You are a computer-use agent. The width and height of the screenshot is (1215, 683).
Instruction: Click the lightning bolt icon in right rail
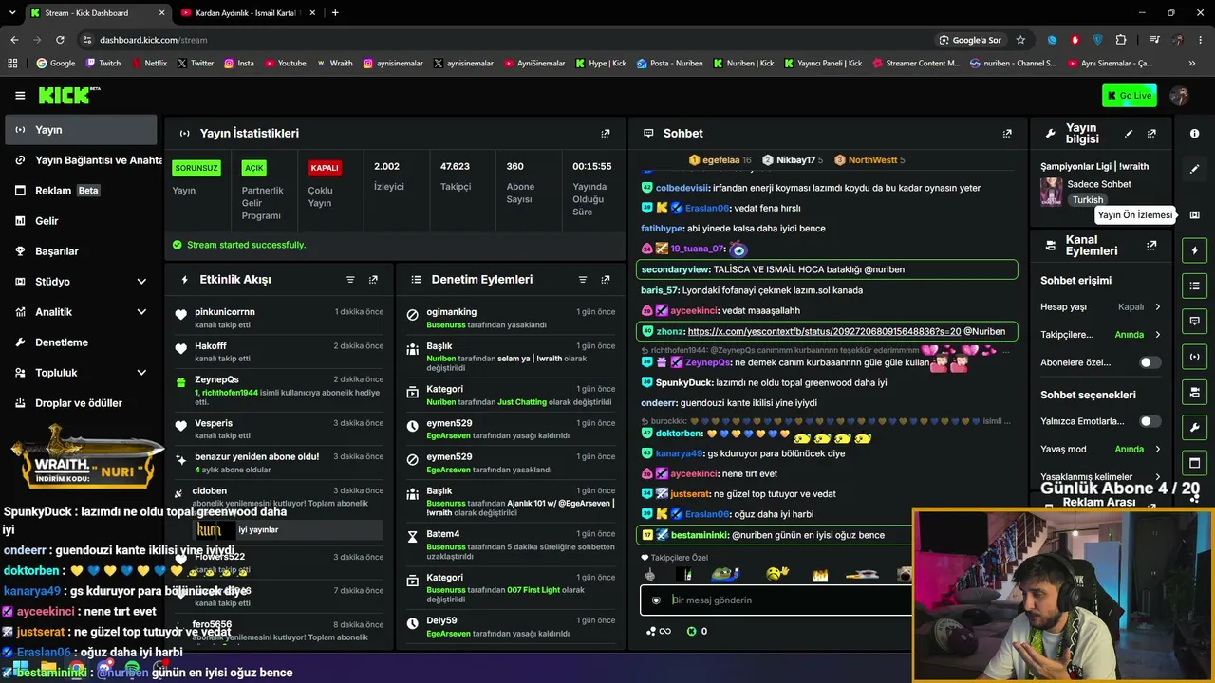coord(1194,250)
